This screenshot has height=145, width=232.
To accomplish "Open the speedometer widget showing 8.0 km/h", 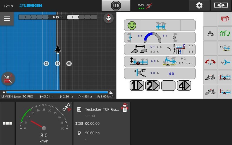I will click(x=43, y=123).
